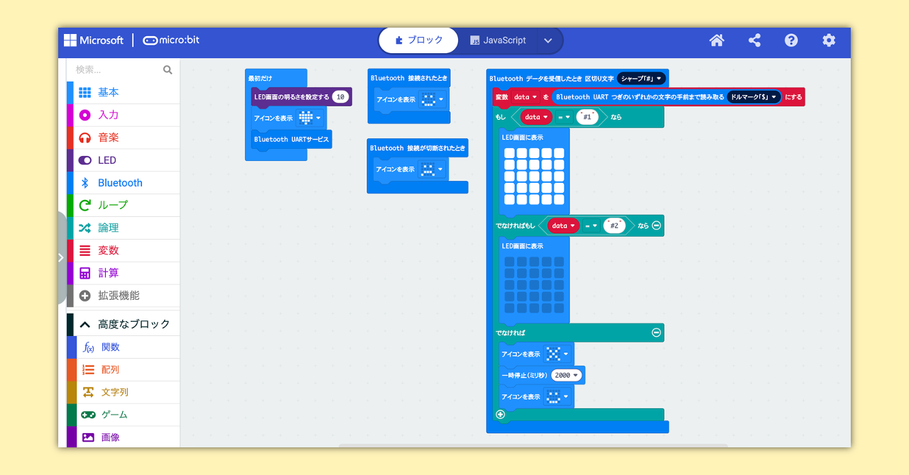This screenshot has width=909, height=475.
Task: Open the help icon
Action: coord(791,40)
